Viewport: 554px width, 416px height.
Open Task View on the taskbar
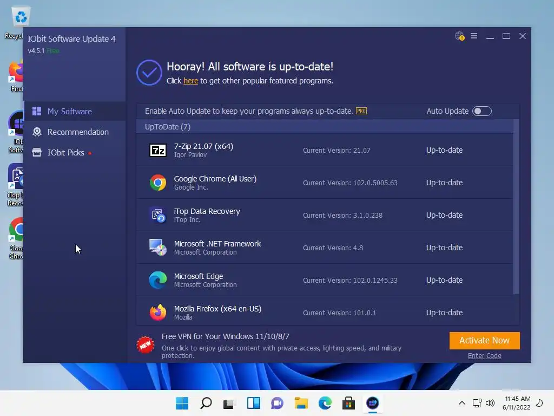(x=229, y=403)
